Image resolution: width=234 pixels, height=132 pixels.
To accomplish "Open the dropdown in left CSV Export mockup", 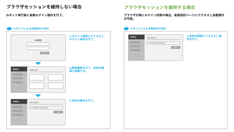I will (46, 108).
